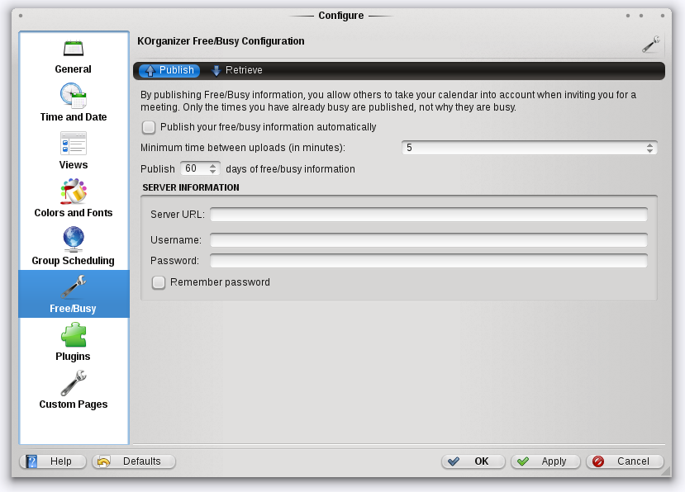Viewport: 685px width, 492px height.
Task: Restore settings with the Defaults button label
Action: [x=142, y=461]
